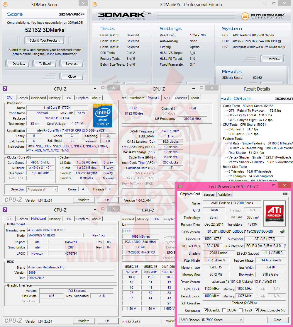293x327 pixels.
Task: Select Feature Tests node in Result Details
Action: [x=233, y=139]
